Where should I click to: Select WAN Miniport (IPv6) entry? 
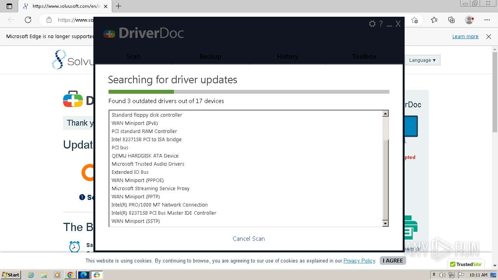(135, 123)
